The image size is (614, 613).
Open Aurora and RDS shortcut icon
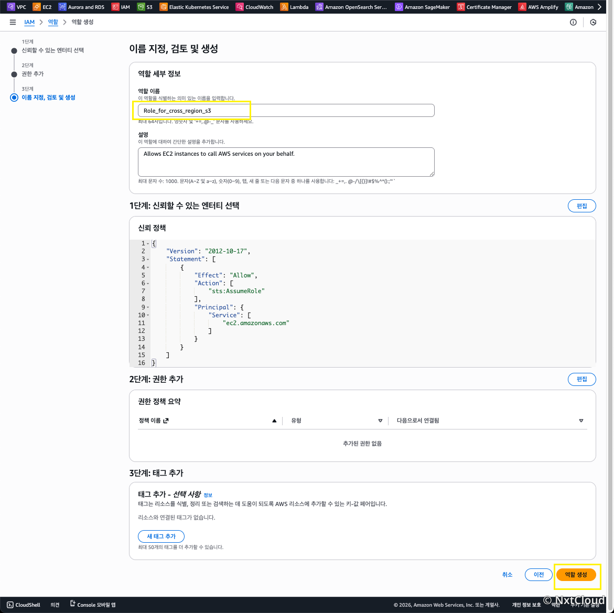coord(62,7)
